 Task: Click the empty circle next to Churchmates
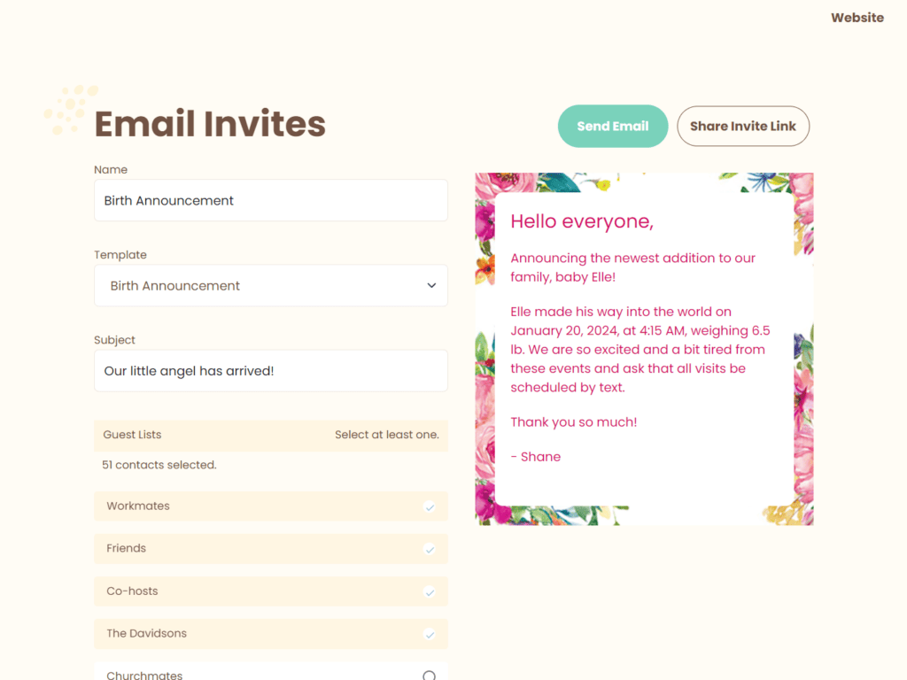430,675
